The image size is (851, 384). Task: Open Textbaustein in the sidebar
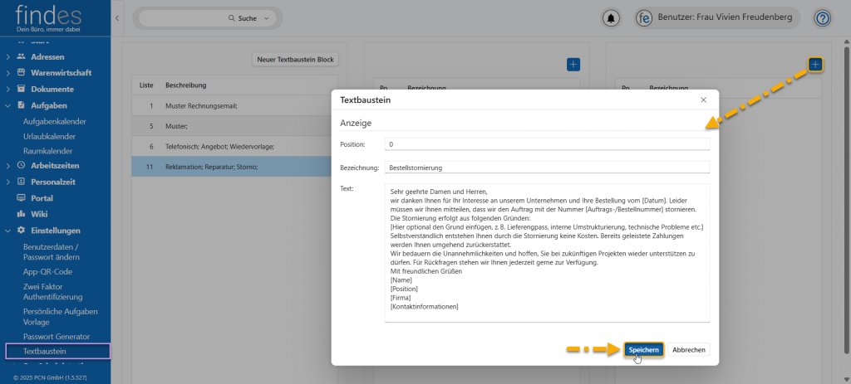pos(45,351)
